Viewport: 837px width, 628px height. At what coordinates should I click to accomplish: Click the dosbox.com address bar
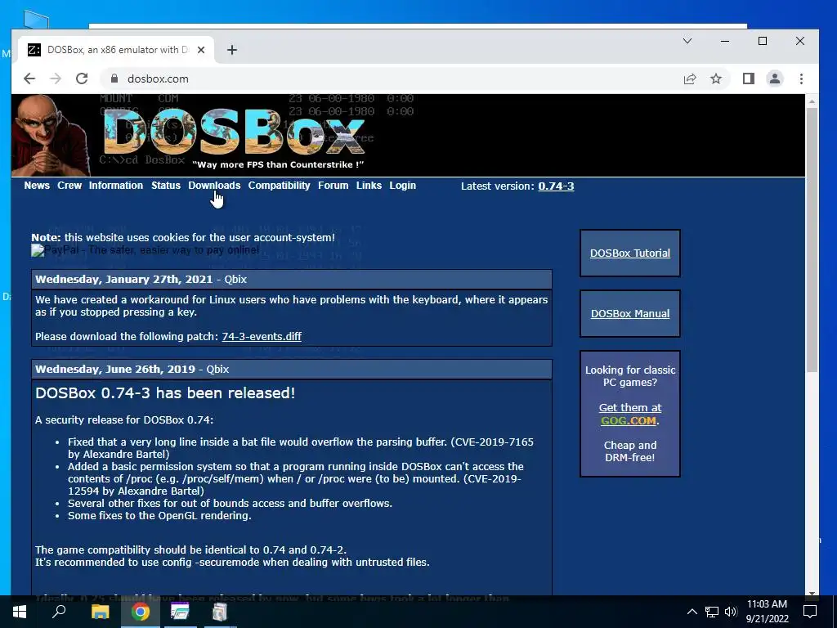pyautogui.click(x=390, y=79)
